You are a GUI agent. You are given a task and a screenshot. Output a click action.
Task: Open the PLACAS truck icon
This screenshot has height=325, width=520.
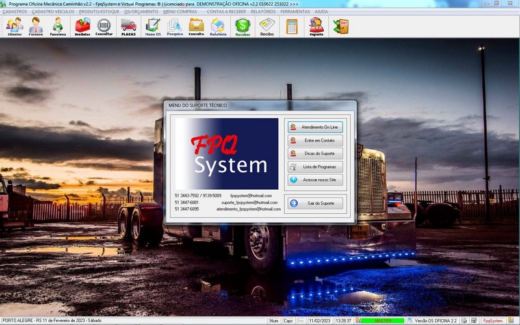pyautogui.click(x=128, y=27)
